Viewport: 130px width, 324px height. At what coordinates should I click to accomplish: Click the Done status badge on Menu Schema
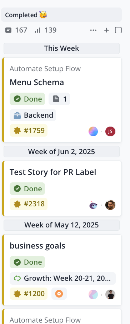pos(27,99)
